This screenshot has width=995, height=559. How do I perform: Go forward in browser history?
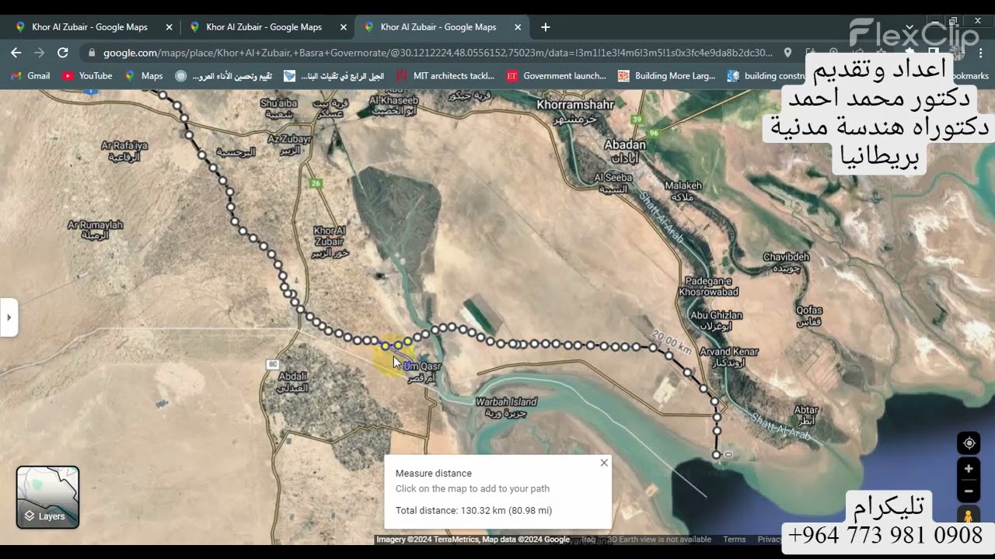pos(40,53)
